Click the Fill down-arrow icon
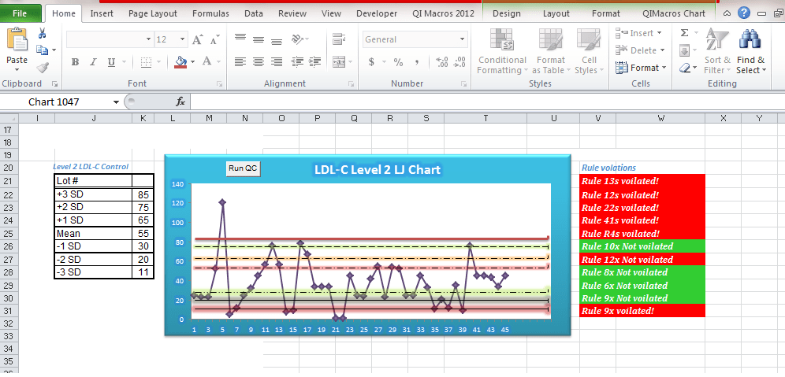The width and height of the screenshot is (785, 377). click(684, 50)
